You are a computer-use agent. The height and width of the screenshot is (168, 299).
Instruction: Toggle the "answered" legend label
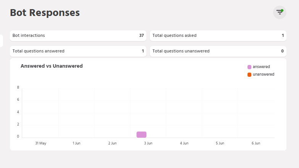(x=261, y=67)
